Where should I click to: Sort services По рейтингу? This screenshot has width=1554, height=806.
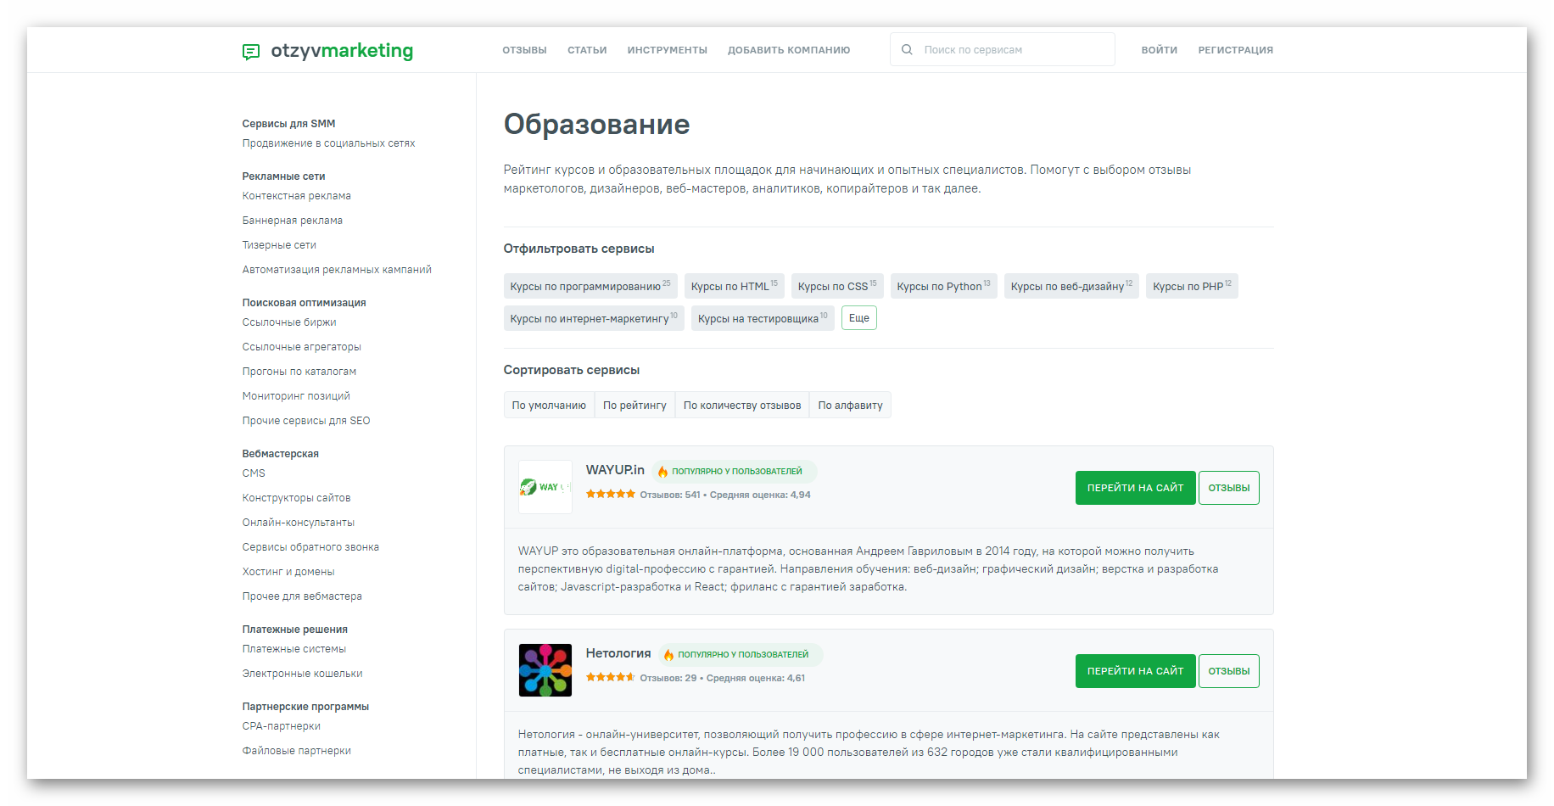634,405
